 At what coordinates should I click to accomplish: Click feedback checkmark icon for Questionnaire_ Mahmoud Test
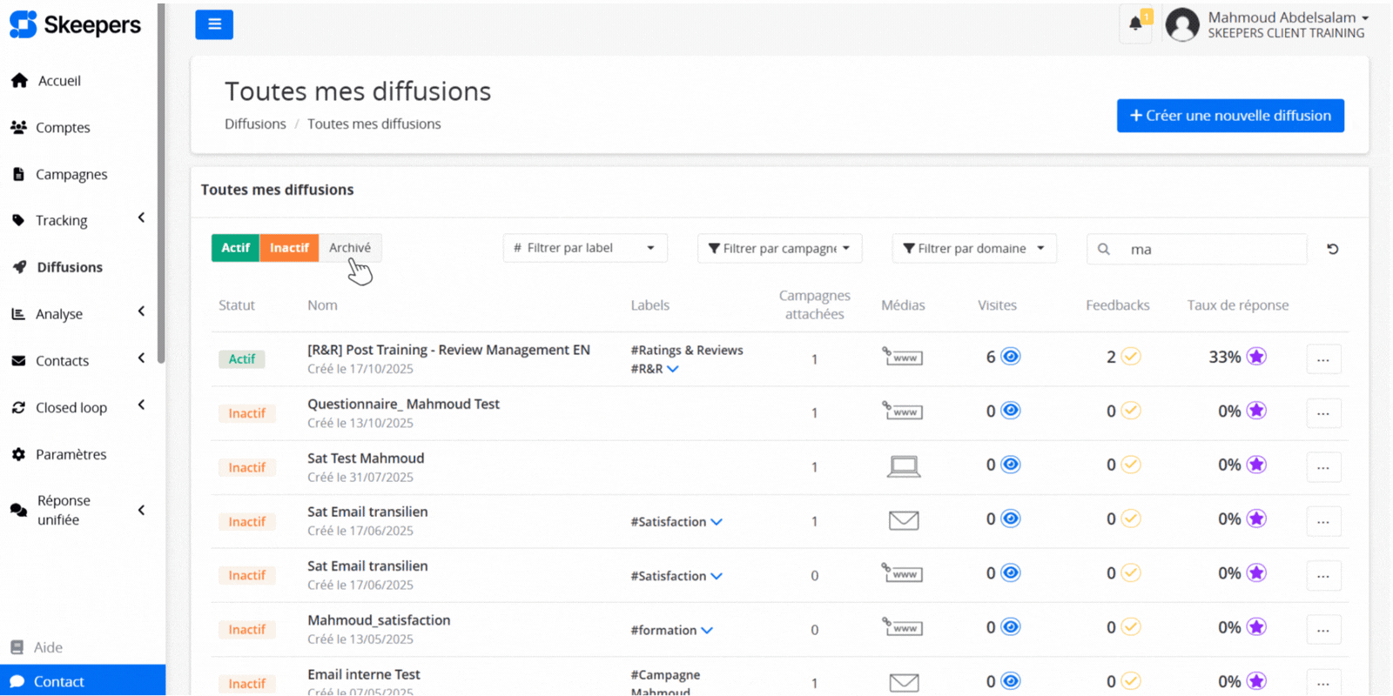pos(1130,411)
